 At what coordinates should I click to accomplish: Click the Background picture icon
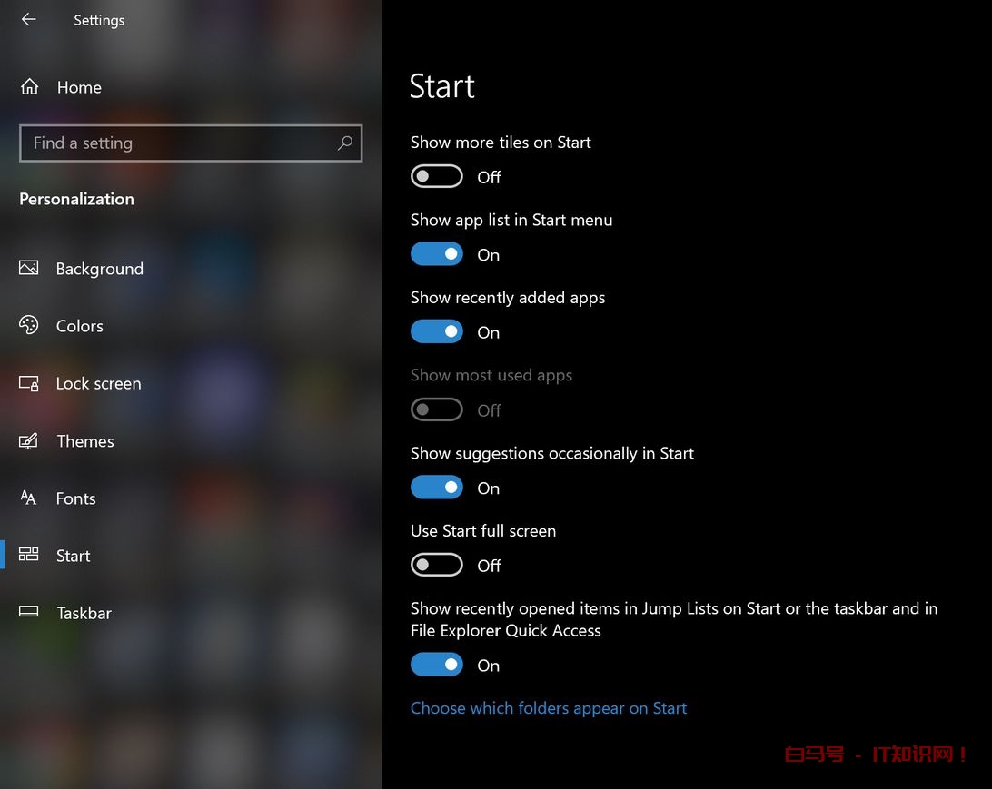(29, 269)
